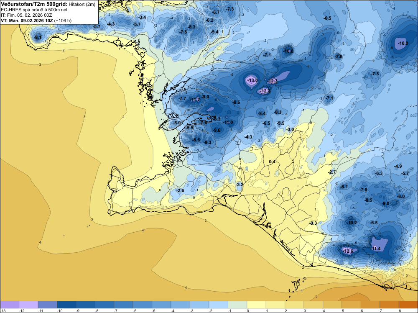Click the -7.9 temperature label
The image size is (418, 313).
pos(338,56)
